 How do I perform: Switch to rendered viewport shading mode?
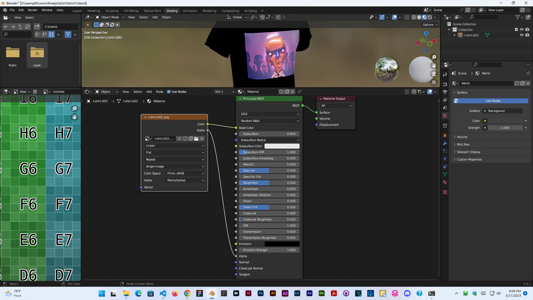coord(430,17)
